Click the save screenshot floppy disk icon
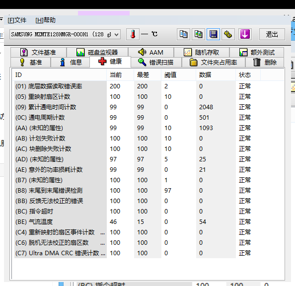 pos(213,34)
